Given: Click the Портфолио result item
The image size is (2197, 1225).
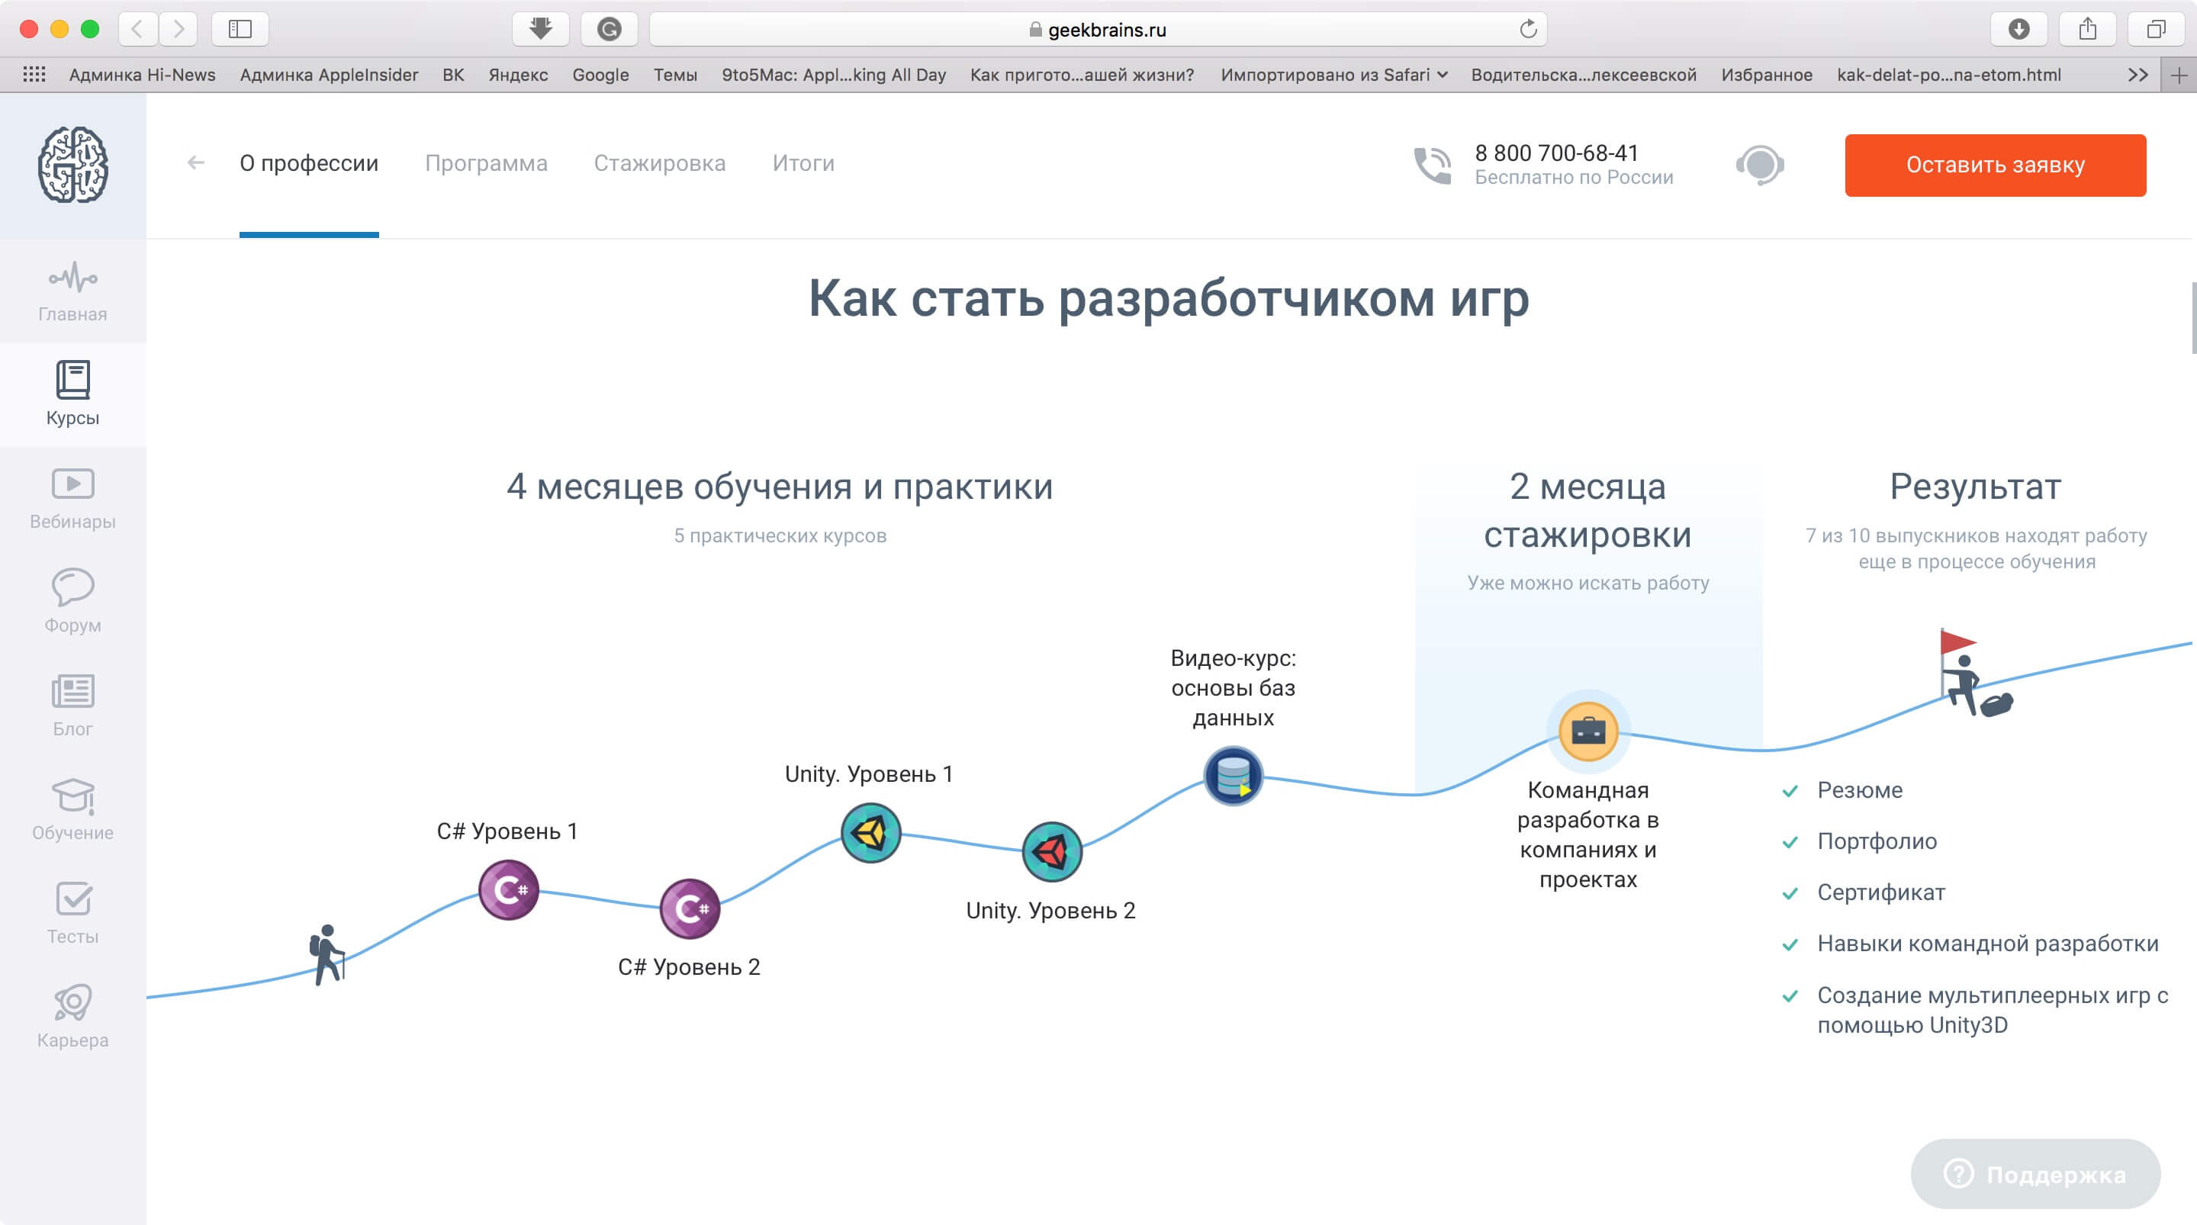Looking at the screenshot, I should [x=1877, y=841].
